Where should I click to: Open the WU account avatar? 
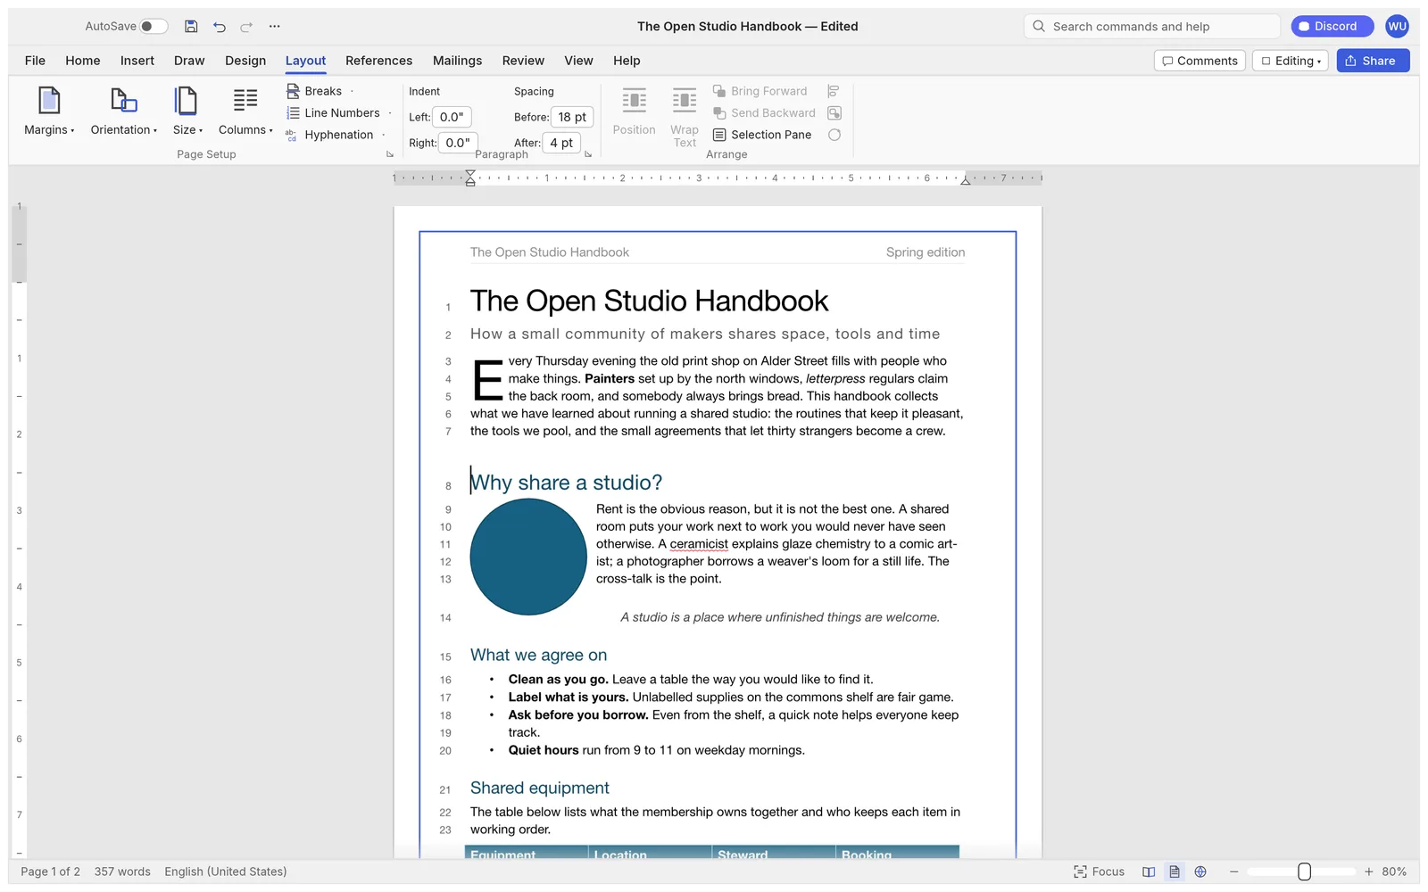coord(1397,27)
